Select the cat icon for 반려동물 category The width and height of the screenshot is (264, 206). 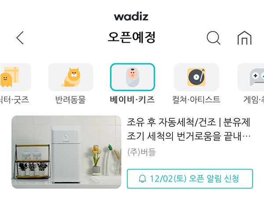coord(71,77)
